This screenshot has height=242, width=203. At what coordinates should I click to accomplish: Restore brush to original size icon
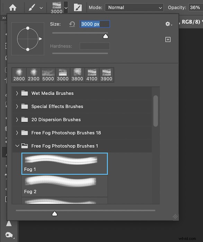(x=72, y=24)
